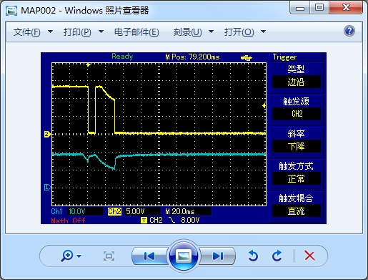Rotate the photo counterclockwise
This screenshot has width=368, height=280.
[253, 256]
